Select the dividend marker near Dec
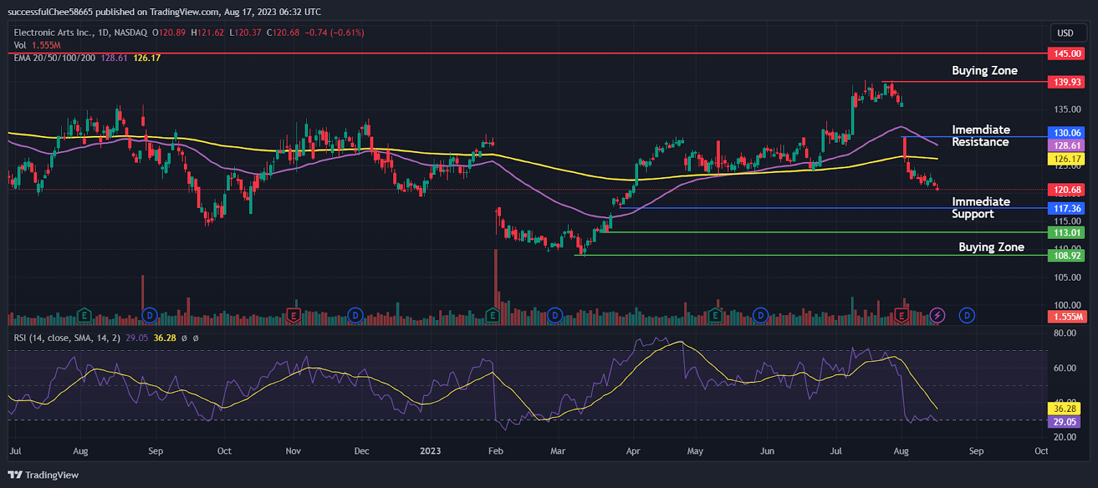The height and width of the screenshot is (488, 1098). pos(355,316)
